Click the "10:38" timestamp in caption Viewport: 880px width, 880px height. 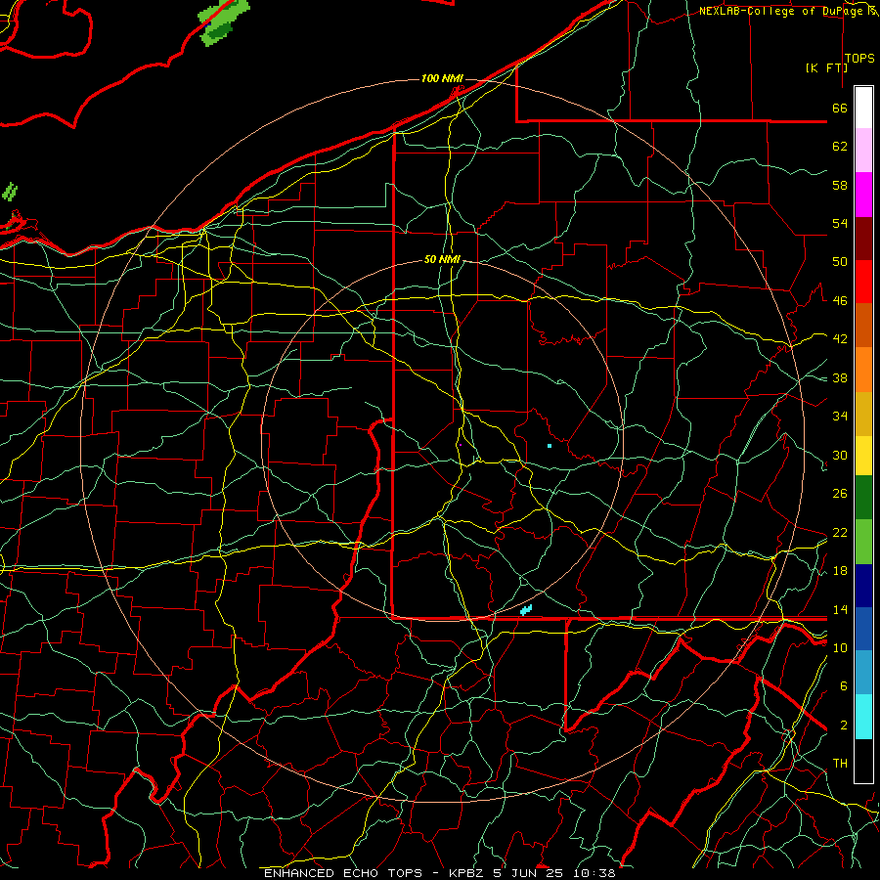(x=594, y=873)
